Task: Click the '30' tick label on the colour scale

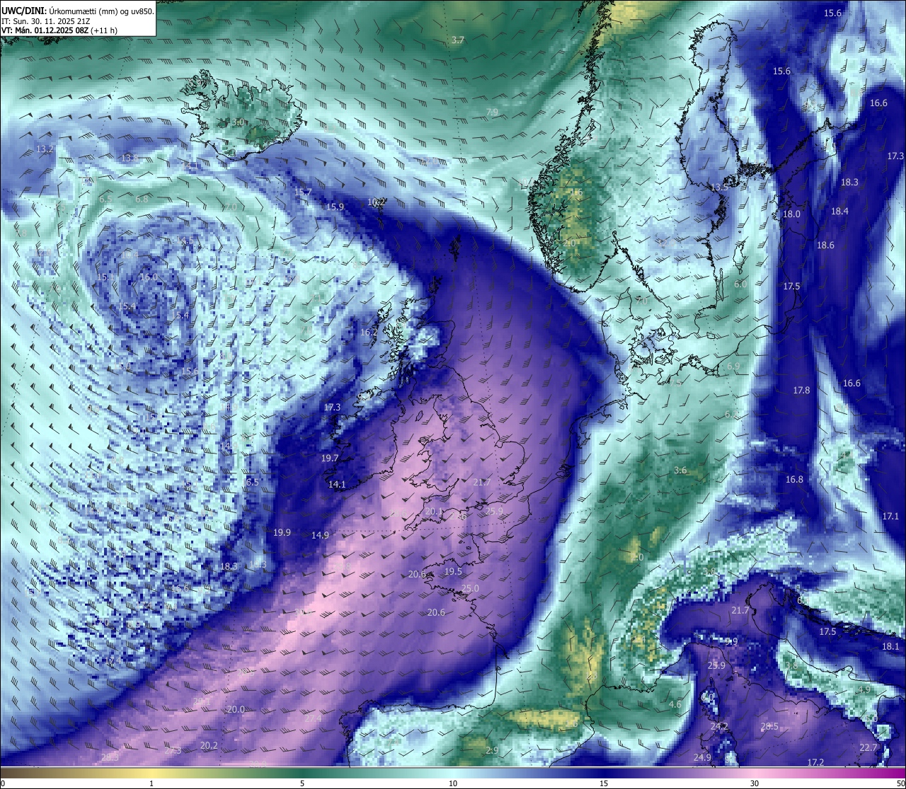Action: 755,783
